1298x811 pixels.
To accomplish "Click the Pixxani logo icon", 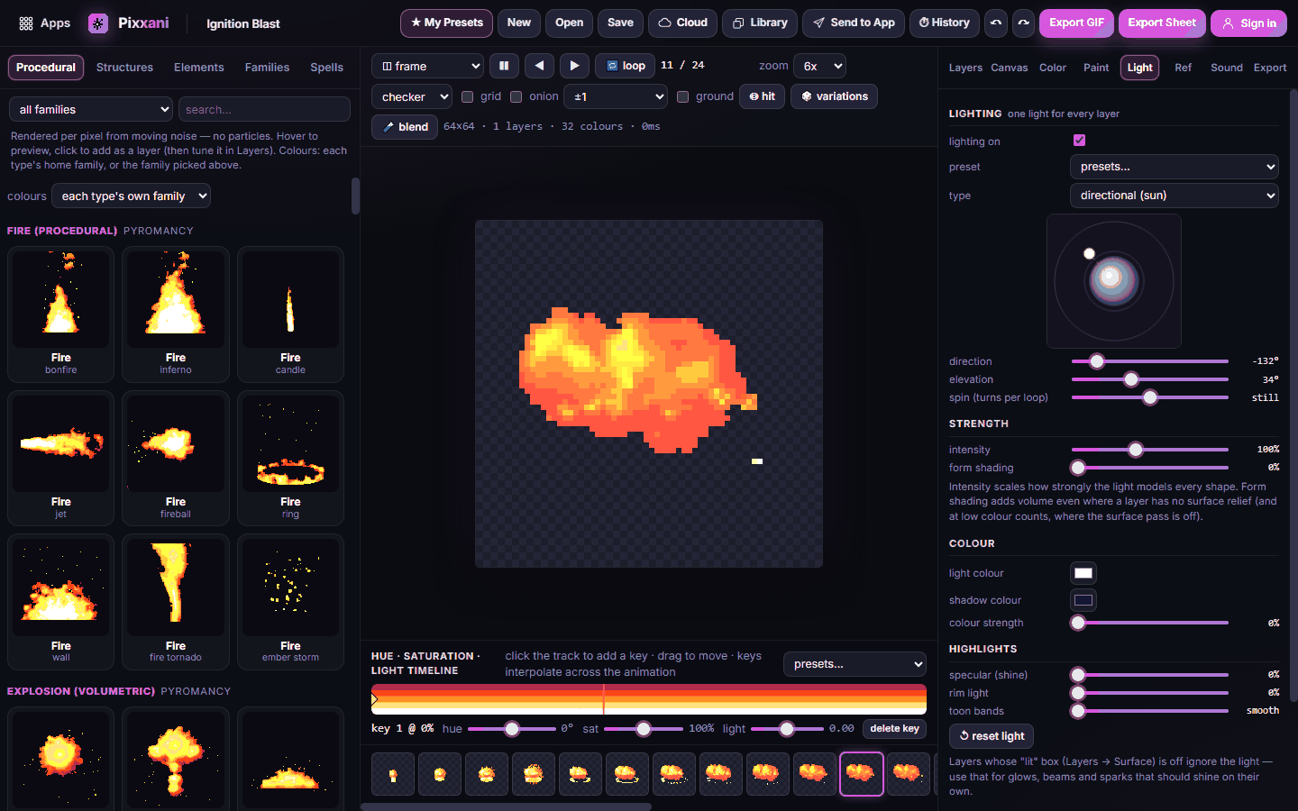I will pyautogui.click(x=98, y=23).
